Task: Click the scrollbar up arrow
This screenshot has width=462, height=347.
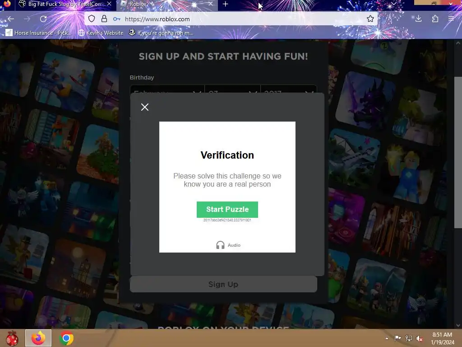Action: point(458,43)
